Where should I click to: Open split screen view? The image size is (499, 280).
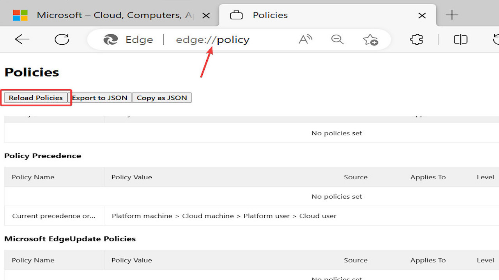(x=460, y=39)
